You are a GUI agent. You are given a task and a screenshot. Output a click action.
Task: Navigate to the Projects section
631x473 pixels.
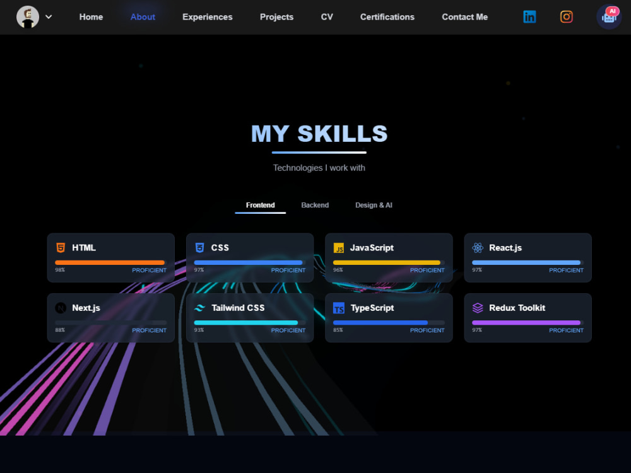click(x=277, y=17)
